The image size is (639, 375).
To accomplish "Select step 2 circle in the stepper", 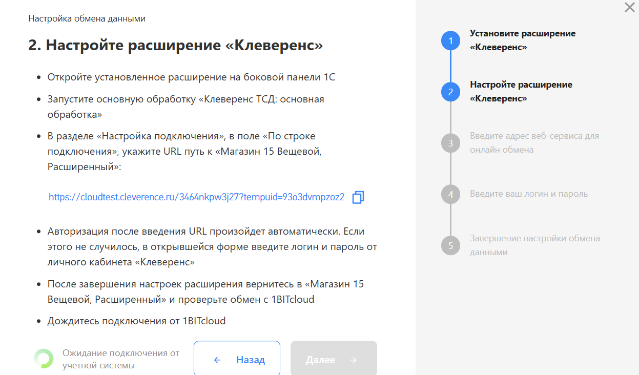I will click(x=450, y=92).
